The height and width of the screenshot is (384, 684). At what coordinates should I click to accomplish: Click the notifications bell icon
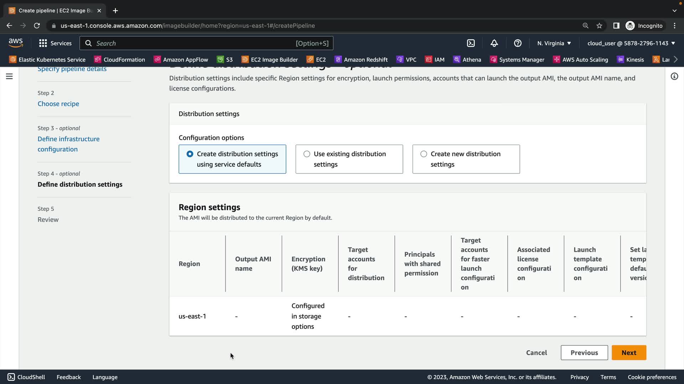point(494,43)
